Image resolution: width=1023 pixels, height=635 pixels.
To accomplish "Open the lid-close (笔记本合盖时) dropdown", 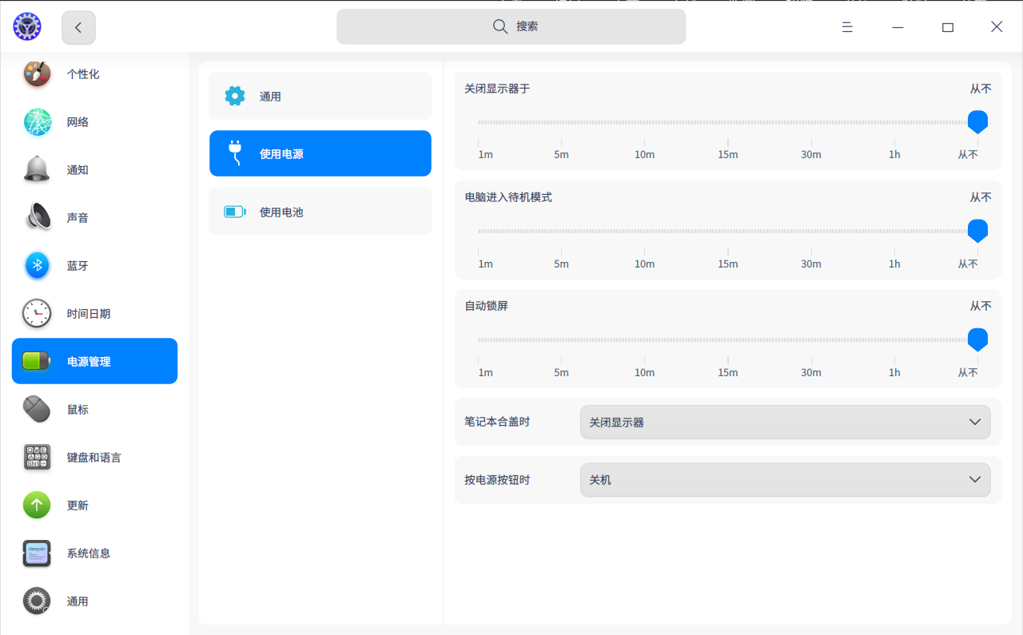I will coord(785,422).
